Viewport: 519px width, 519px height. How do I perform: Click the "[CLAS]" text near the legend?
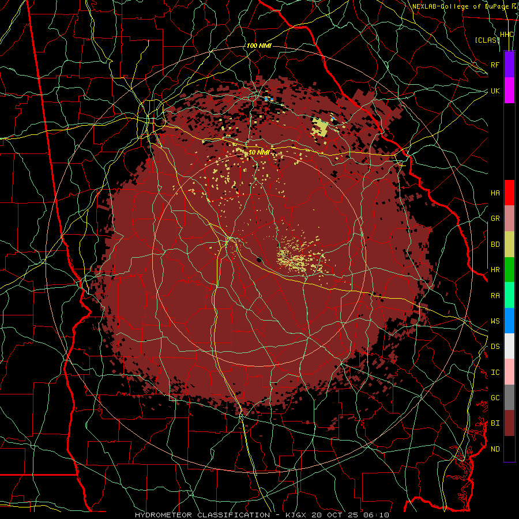pos(487,40)
